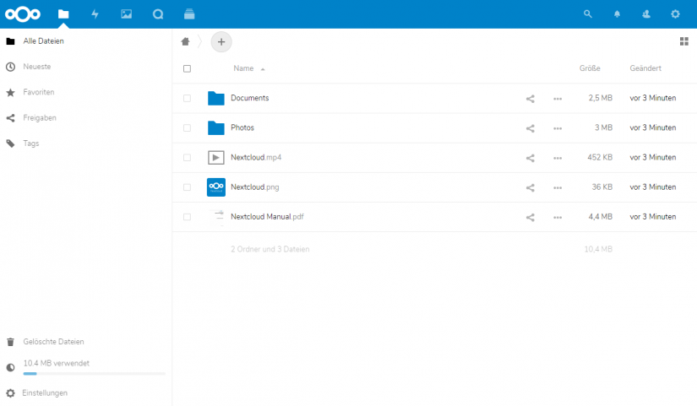Image resolution: width=697 pixels, height=406 pixels.
Task: Switch to grid view layout
Action: point(683,41)
